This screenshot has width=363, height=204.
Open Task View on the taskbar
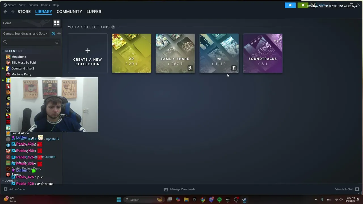point(170,200)
